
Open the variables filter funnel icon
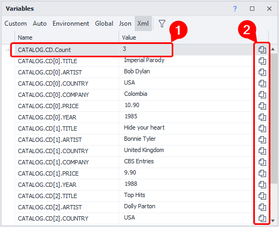162,24
